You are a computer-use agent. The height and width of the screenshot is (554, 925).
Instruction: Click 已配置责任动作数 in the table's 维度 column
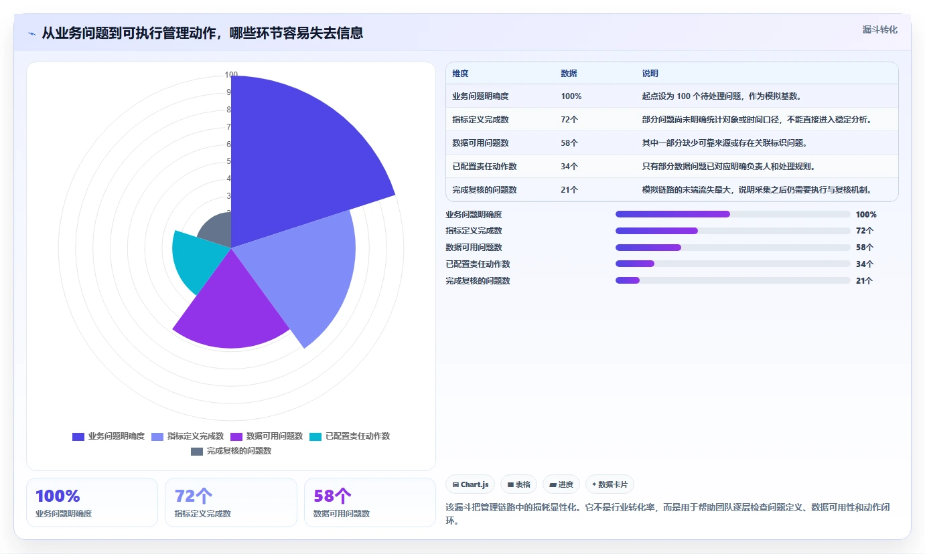point(484,167)
